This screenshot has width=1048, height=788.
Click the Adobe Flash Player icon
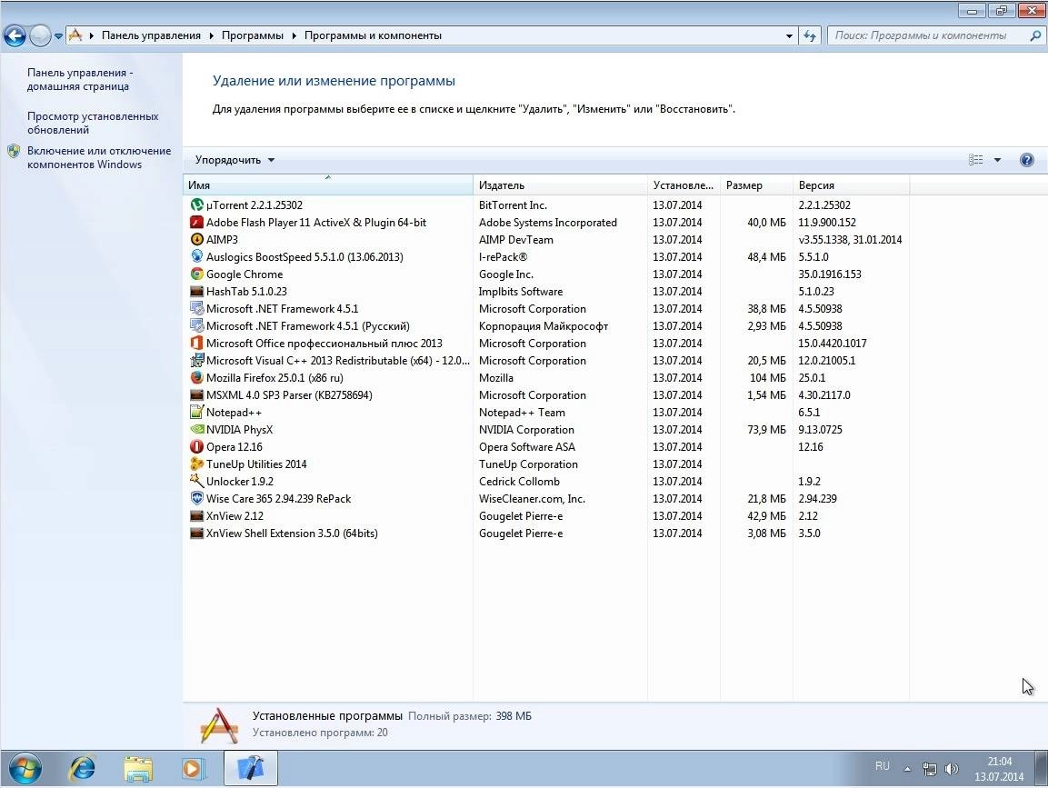[x=196, y=223]
